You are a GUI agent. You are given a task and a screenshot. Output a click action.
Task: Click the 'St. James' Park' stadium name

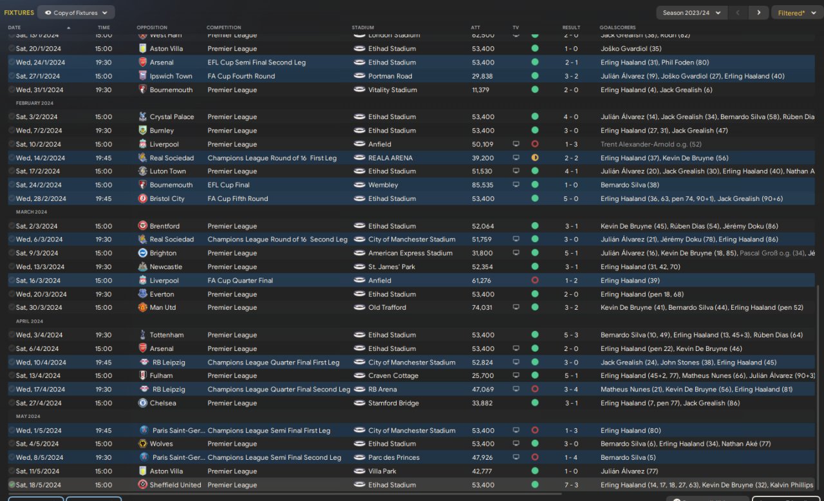pos(392,267)
